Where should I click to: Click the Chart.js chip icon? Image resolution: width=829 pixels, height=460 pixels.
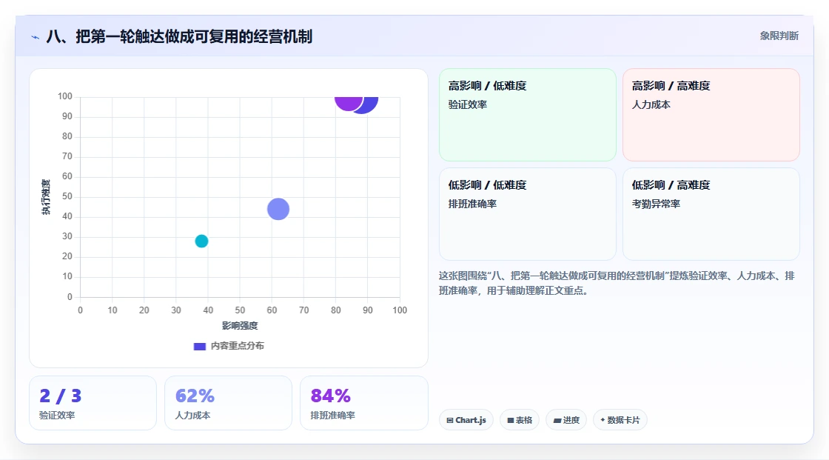pyautogui.click(x=450, y=420)
